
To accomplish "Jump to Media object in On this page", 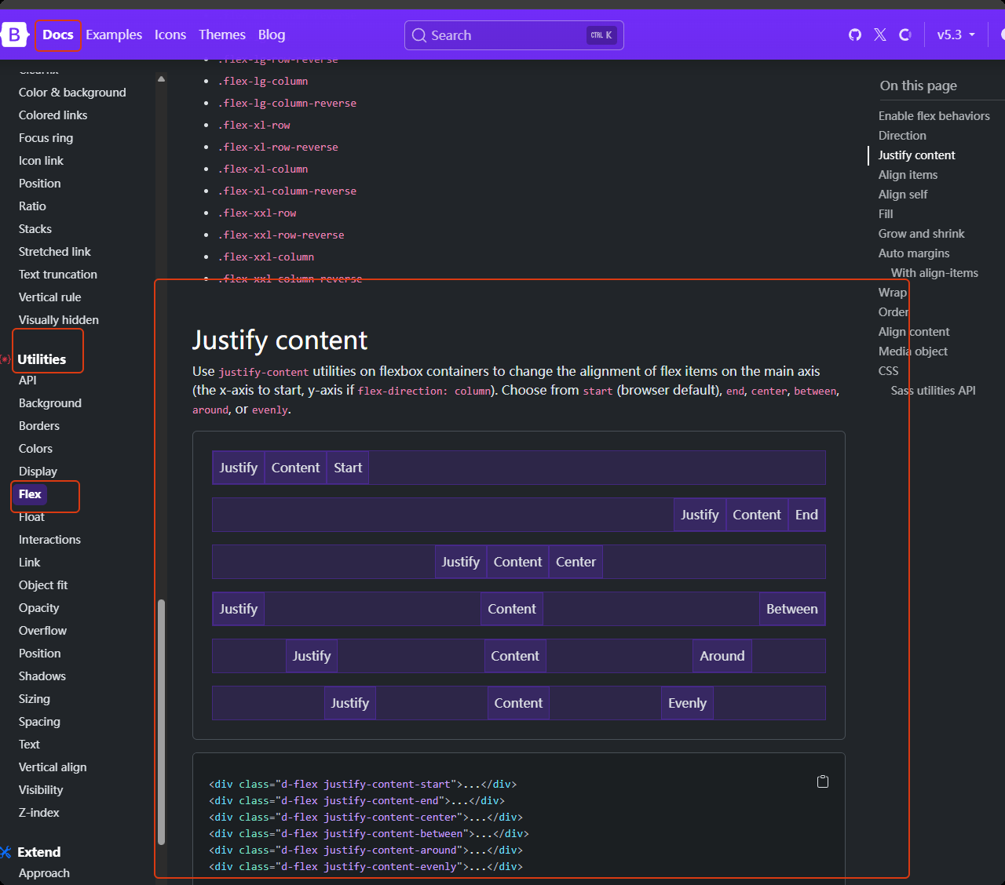I will (x=913, y=351).
